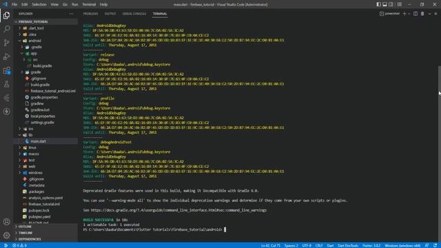Collapse the lib folder
Viewport: 441px width, 248px height.
click(x=45, y=135)
